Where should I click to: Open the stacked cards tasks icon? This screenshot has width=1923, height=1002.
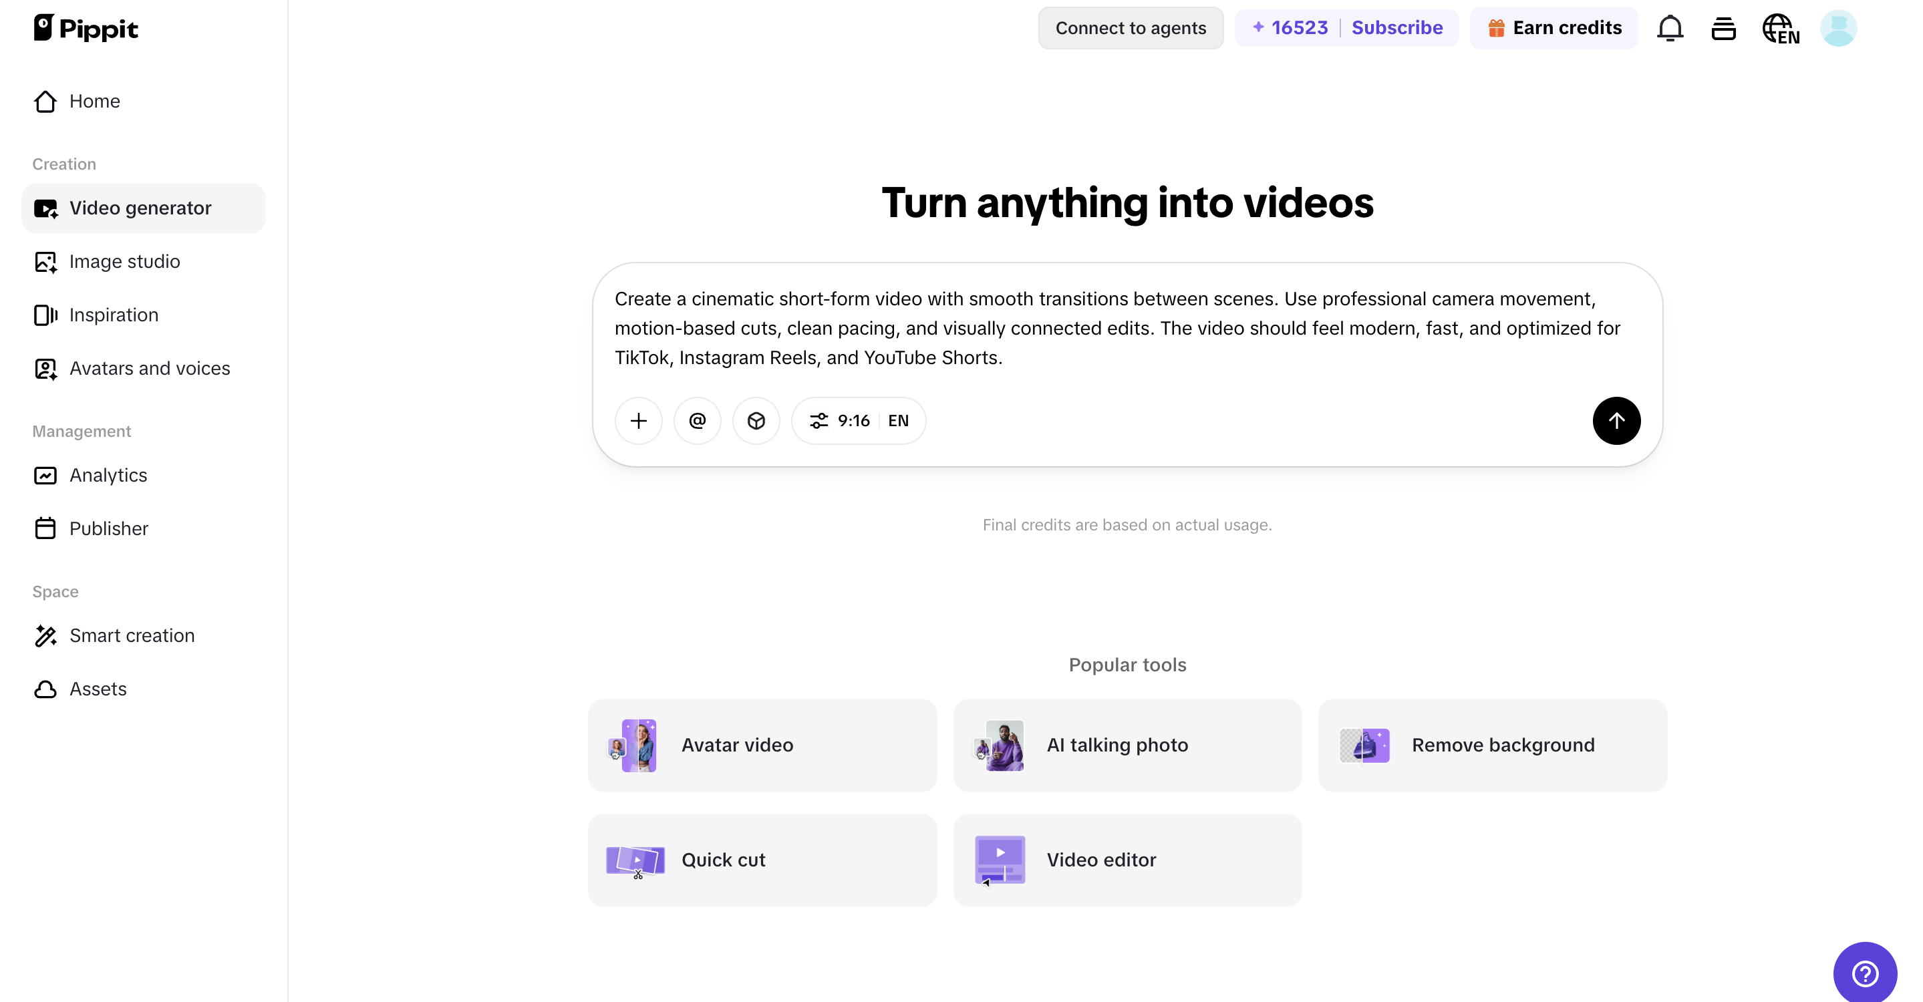1723,28
